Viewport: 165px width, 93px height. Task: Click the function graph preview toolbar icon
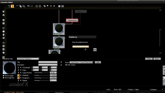pos(59,6)
